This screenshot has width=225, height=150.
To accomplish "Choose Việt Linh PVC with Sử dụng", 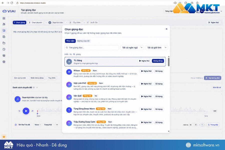I will (159, 84).
